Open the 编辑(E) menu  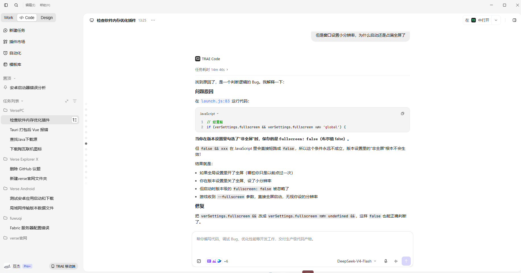[x=30, y=5]
